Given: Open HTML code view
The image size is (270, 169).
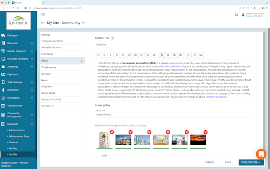Looking at the screenshot, I should pyautogui.click(x=189, y=55).
